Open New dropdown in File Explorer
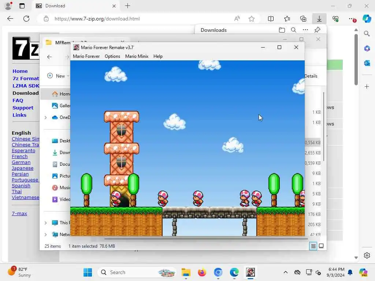Viewport: 375px width, 281px height. point(58,76)
